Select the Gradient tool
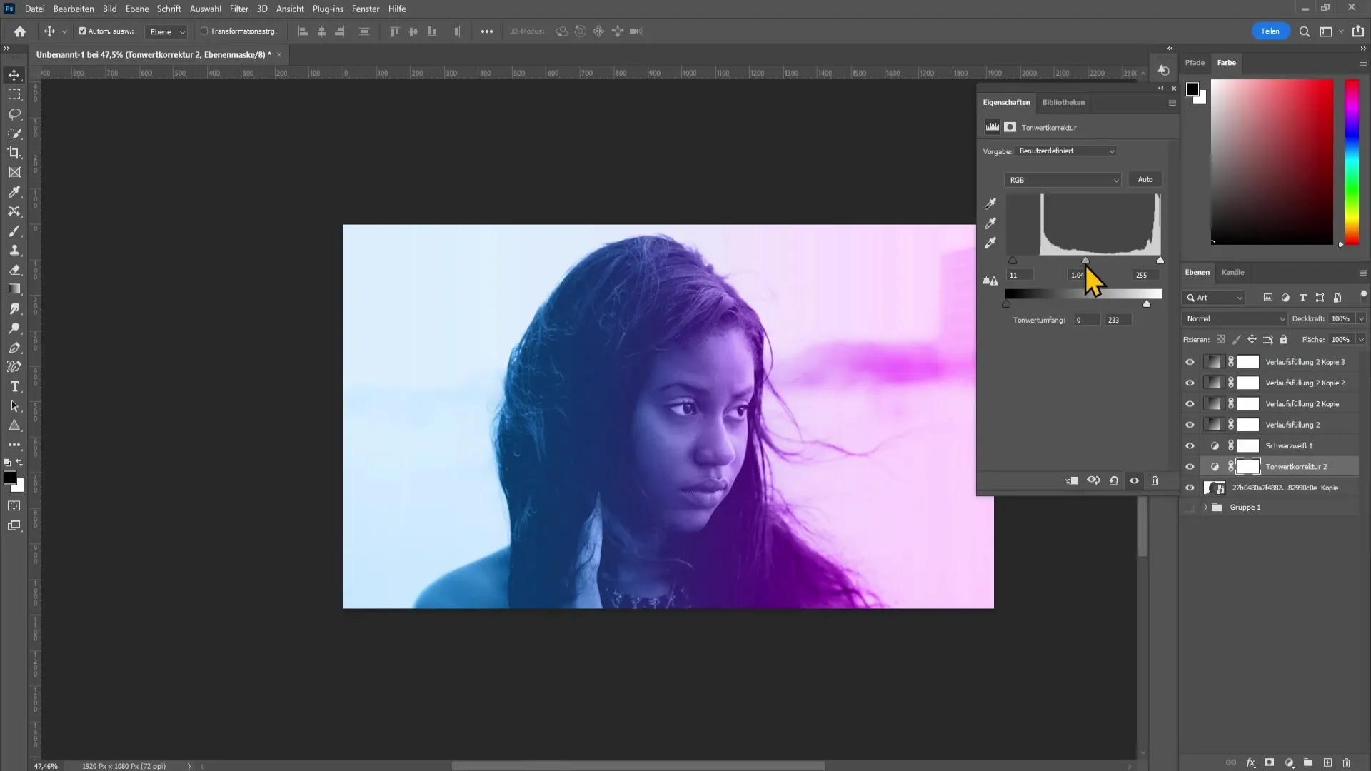The height and width of the screenshot is (771, 1371). coord(14,289)
